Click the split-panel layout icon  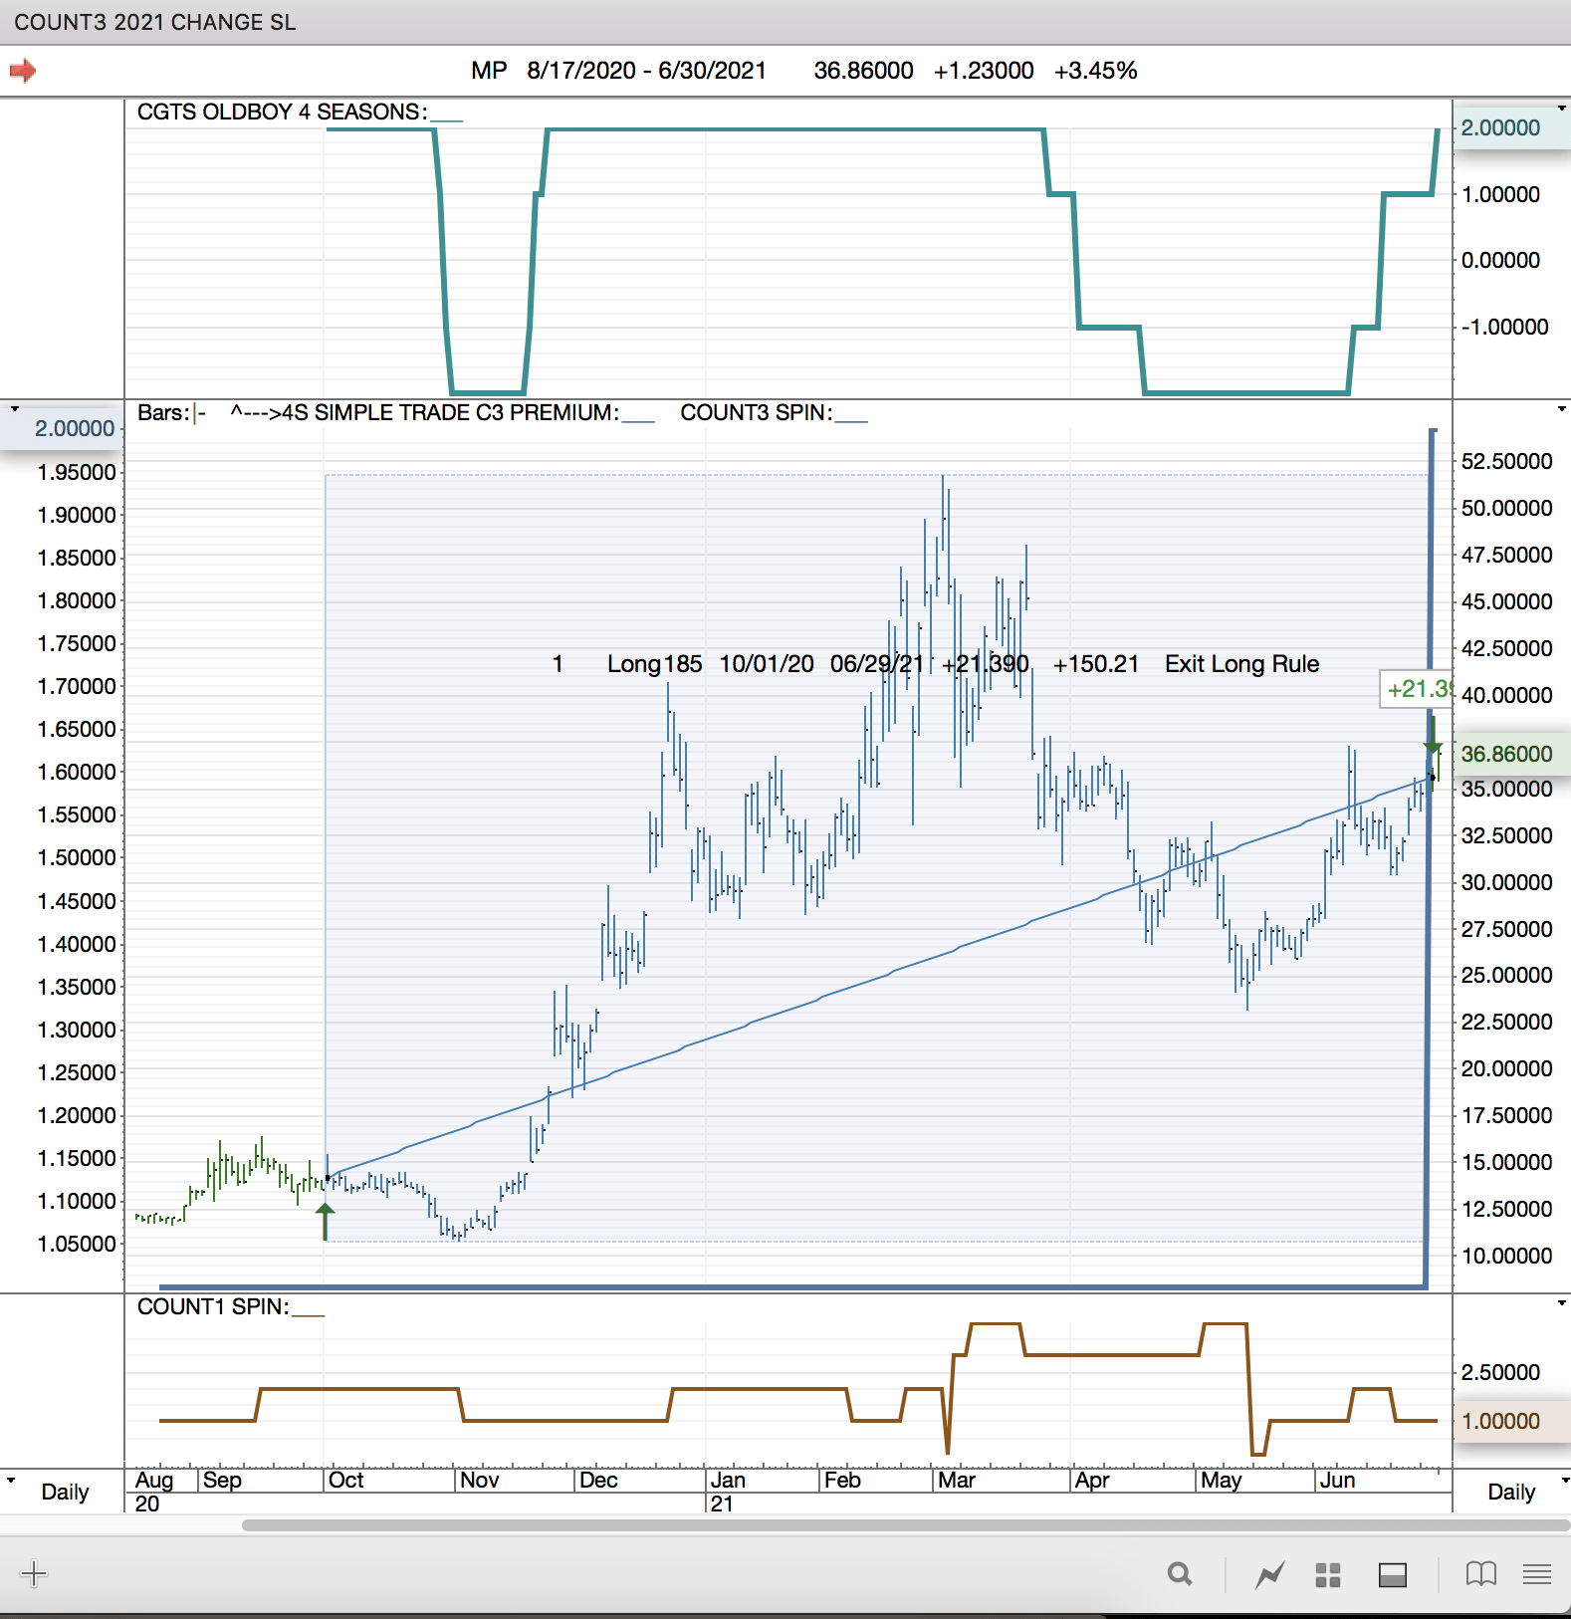pyautogui.click(x=1392, y=1574)
